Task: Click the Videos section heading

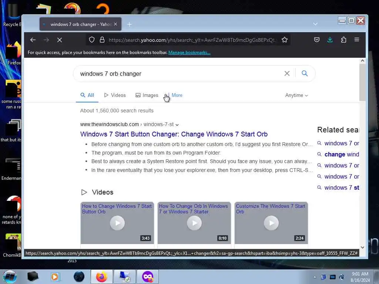Action: pyautogui.click(x=103, y=192)
